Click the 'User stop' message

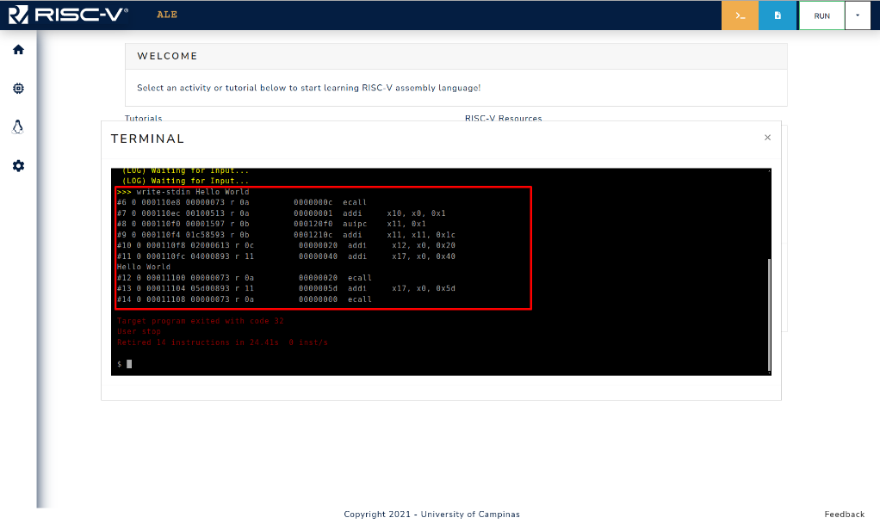(139, 331)
